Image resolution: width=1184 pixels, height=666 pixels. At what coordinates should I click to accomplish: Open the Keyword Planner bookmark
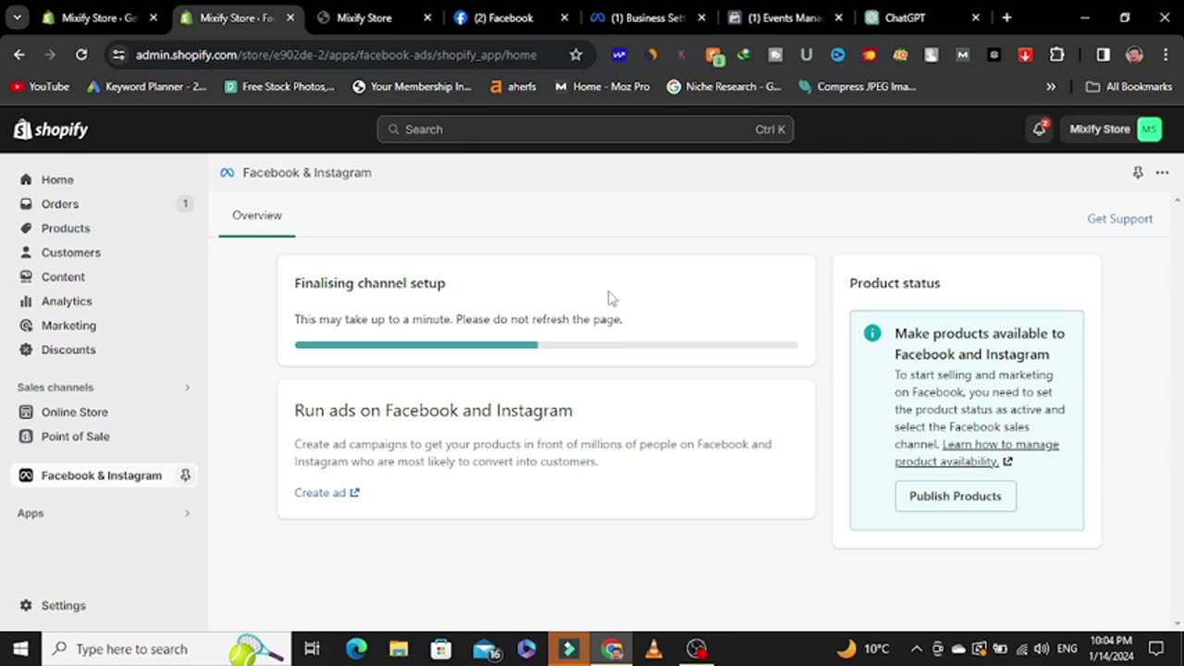147,86
